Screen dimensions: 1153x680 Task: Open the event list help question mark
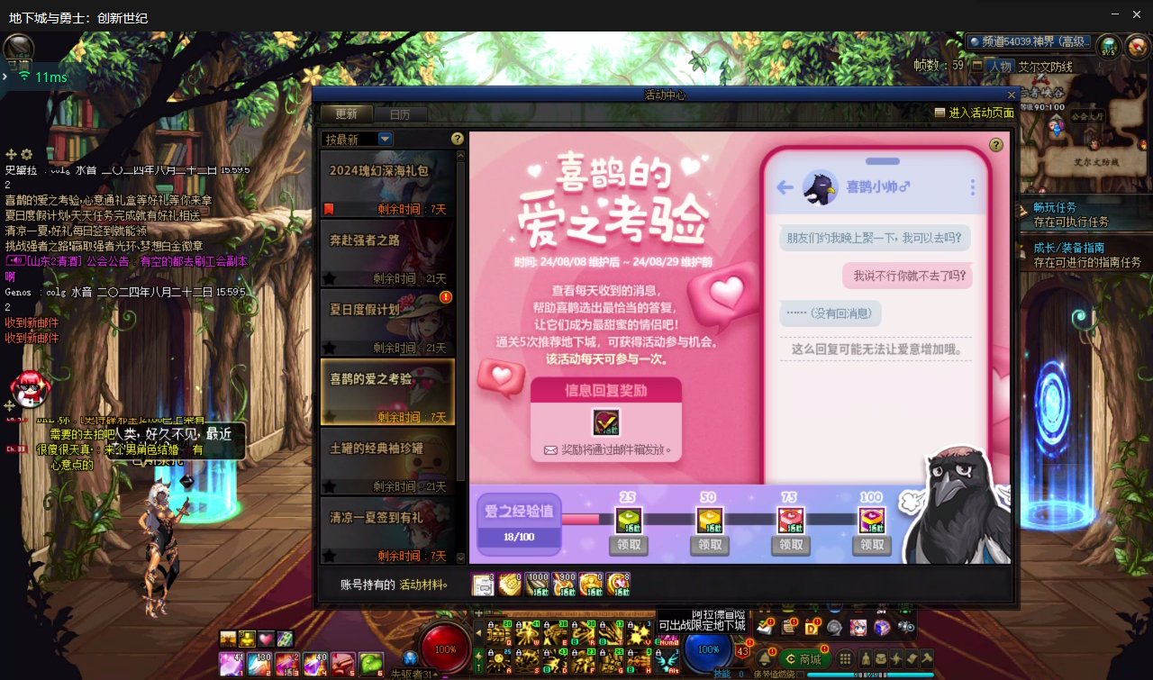click(x=458, y=139)
